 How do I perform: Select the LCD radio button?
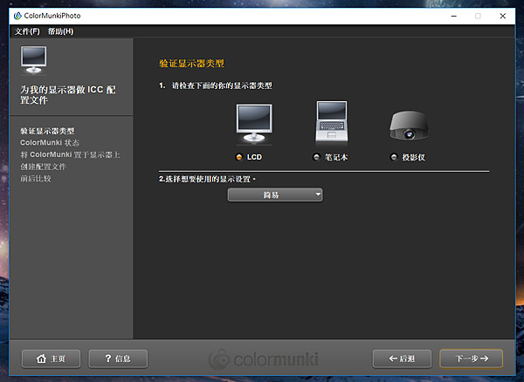pos(238,157)
